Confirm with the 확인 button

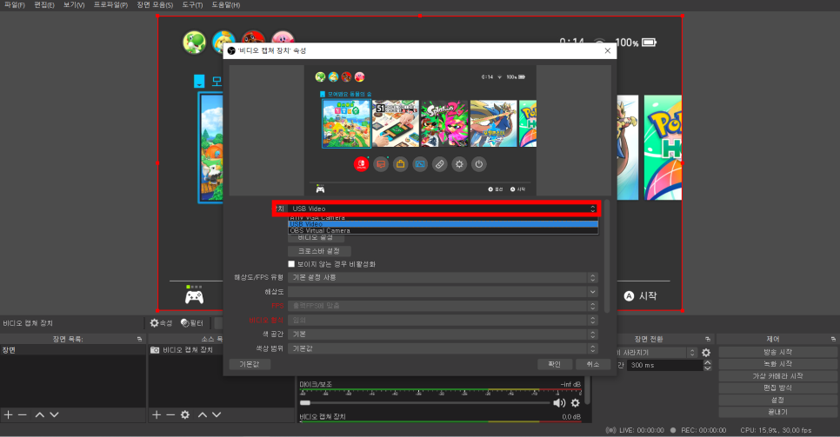(555, 364)
